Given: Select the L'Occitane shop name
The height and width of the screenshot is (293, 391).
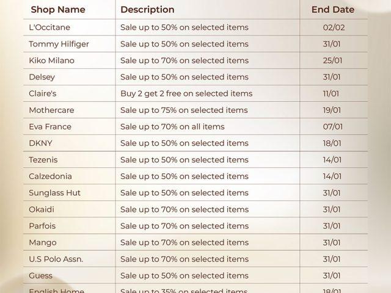Looking at the screenshot, I should (50, 27).
